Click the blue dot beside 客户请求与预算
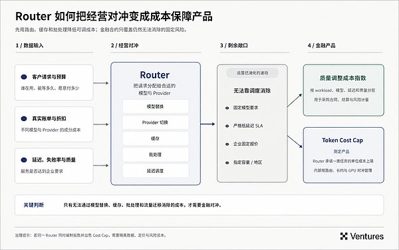The height and width of the screenshot is (250, 399). tap(24, 77)
